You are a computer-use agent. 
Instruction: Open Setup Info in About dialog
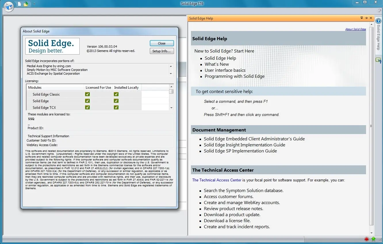pyautogui.click(x=162, y=51)
